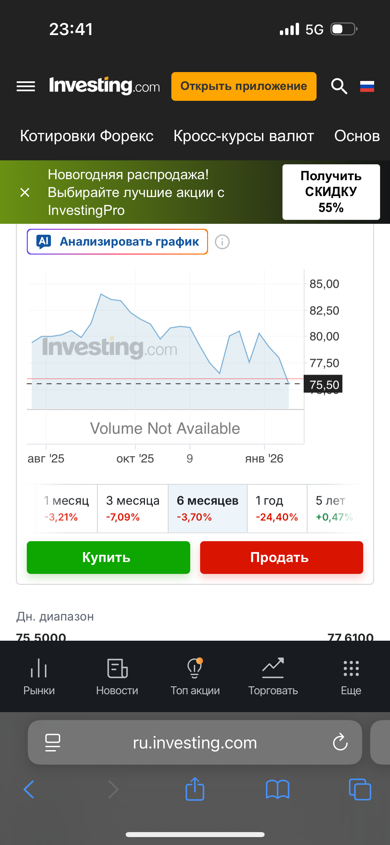This screenshot has width=390, height=845.
Task: Open the Russian flag language selector
Action: tap(367, 86)
